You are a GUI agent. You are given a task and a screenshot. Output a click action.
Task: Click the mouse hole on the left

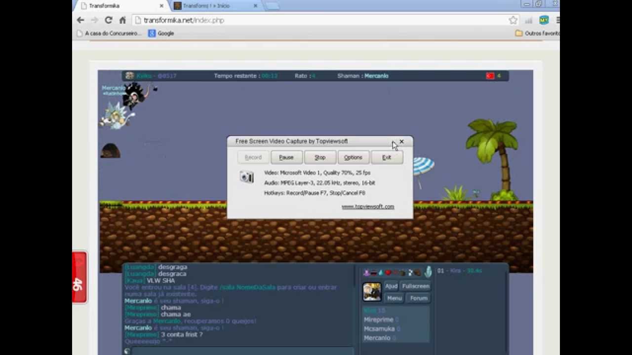[110, 150]
